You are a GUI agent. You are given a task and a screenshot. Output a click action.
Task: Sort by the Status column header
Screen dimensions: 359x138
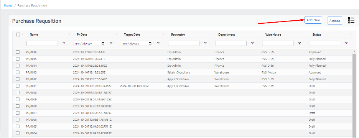tap(317, 35)
